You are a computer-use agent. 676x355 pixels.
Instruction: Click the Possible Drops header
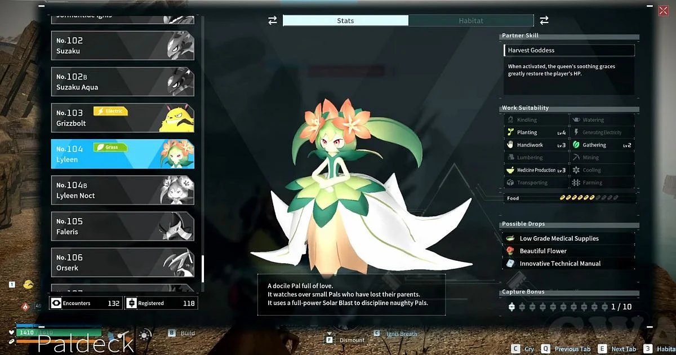[523, 224]
